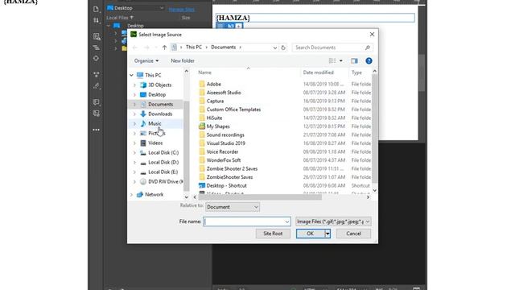This screenshot has width=515, height=290.
Task: Click the Local Files column header
Action: (120, 18)
